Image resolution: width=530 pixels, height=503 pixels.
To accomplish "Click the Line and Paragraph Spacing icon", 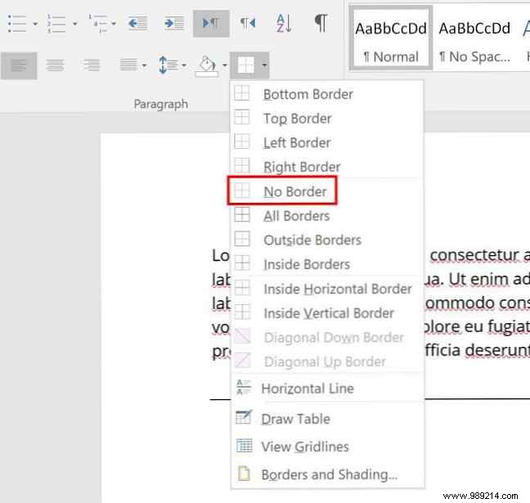I will coord(168,65).
